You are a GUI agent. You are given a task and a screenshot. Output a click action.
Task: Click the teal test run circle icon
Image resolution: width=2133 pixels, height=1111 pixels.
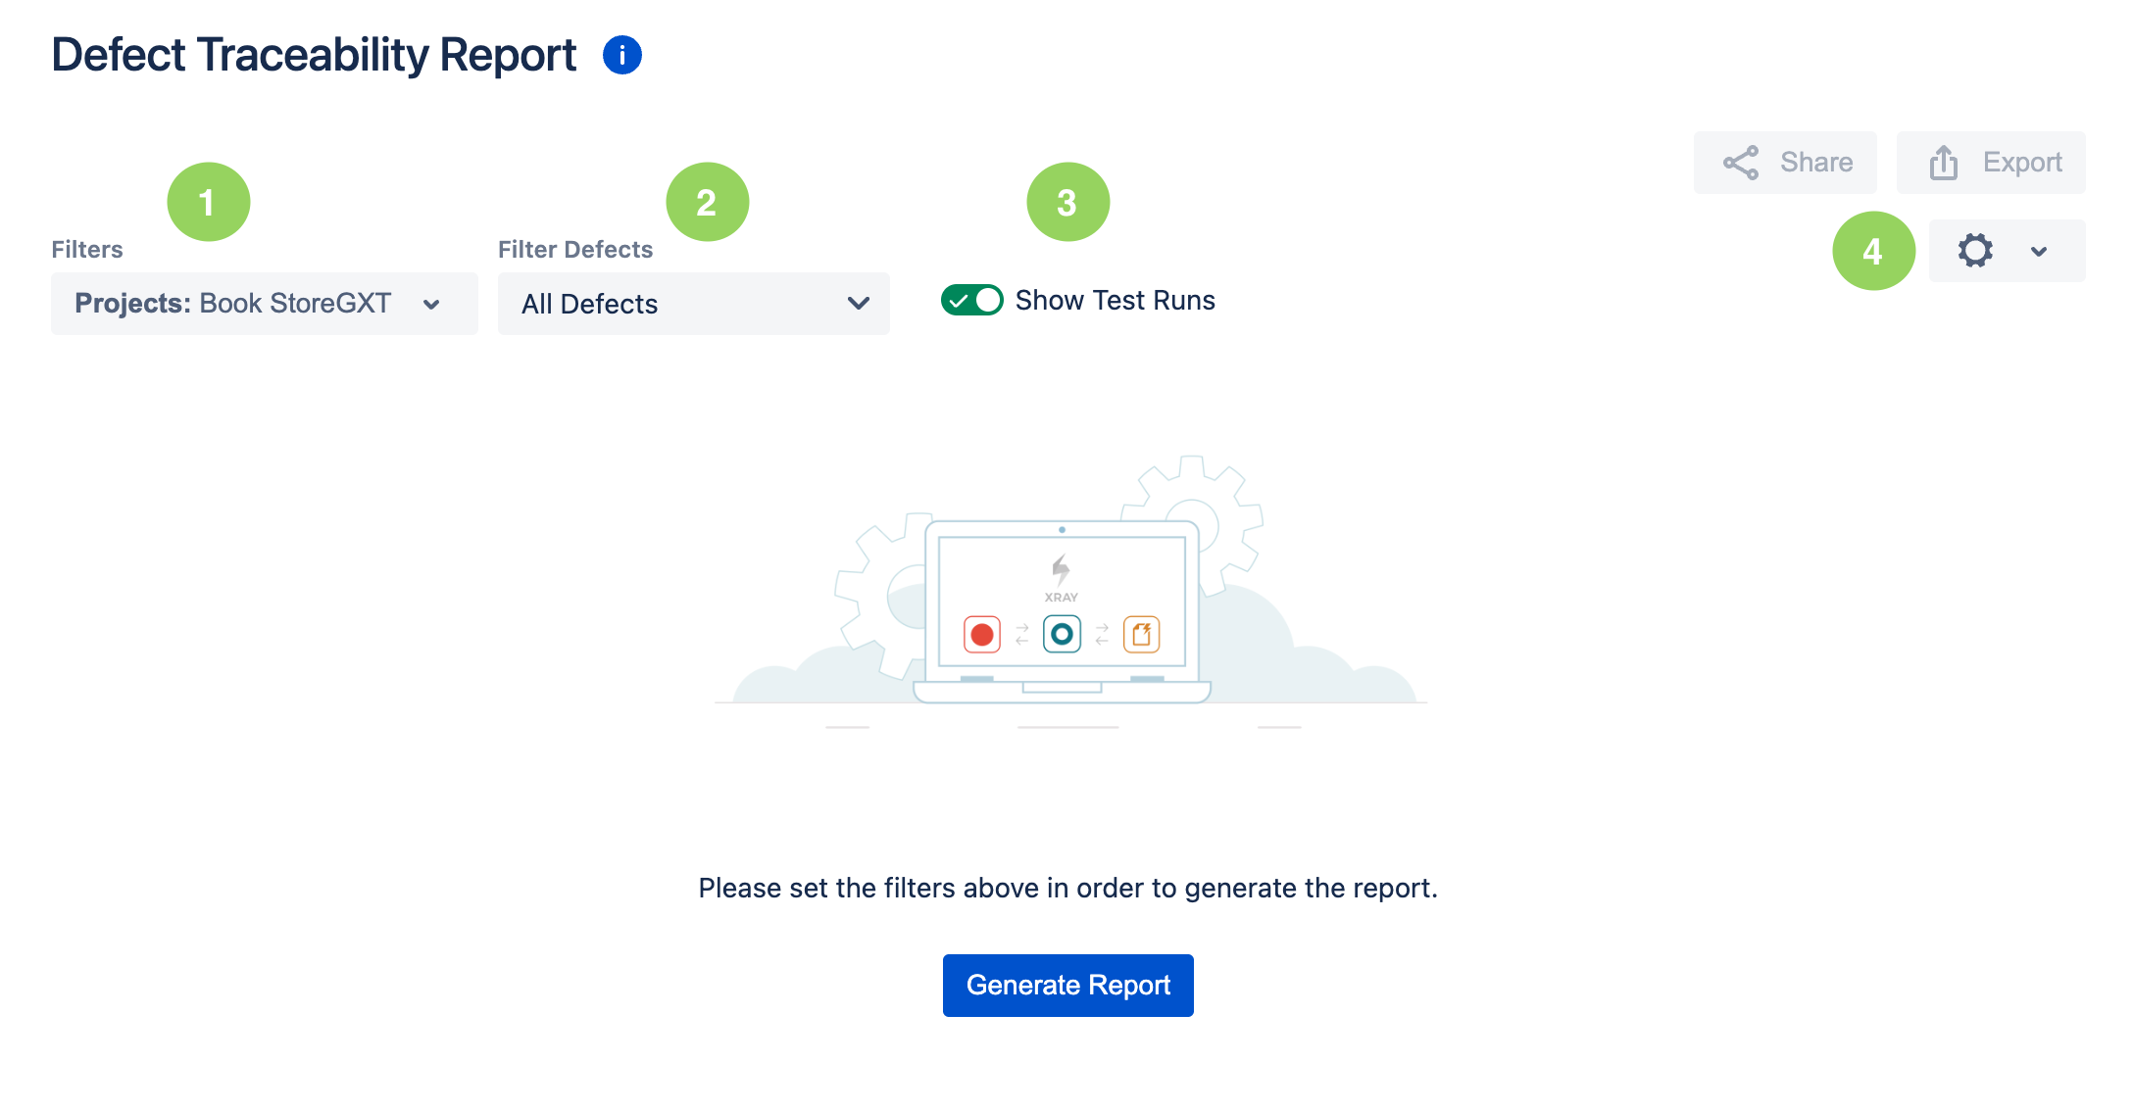point(1062,635)
